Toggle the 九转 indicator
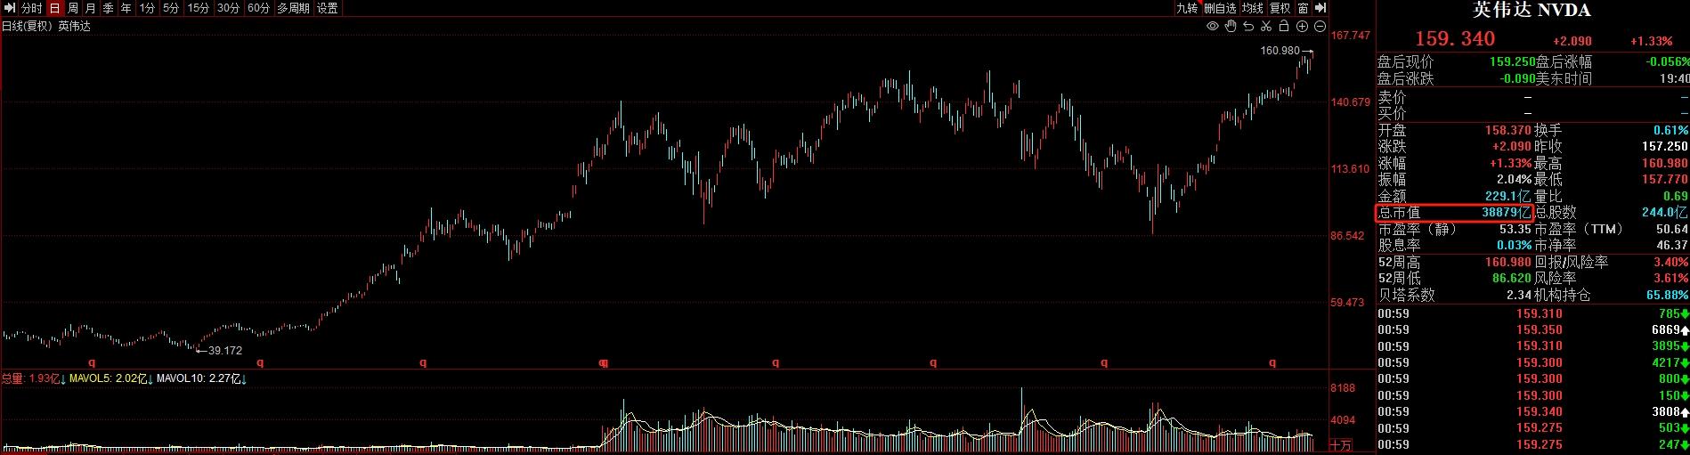 [1187, 8]
